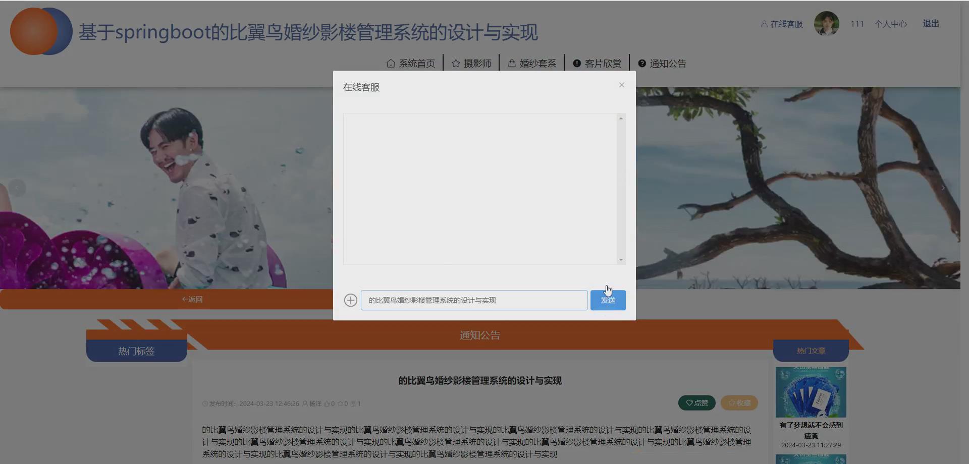This screenshot has height=464, width=969.
Task: Click the bag icon on 婚纱套系
Action: tap(513, 63)
